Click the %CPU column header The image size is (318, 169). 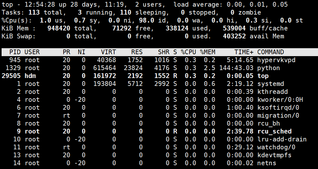tap(188, 52)
